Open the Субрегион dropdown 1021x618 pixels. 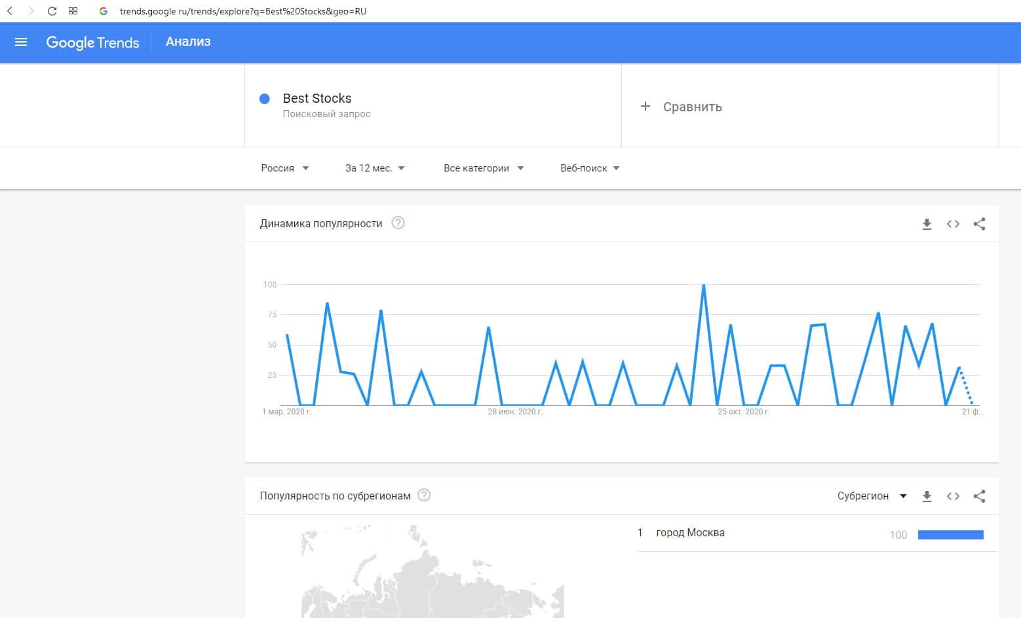872,496
